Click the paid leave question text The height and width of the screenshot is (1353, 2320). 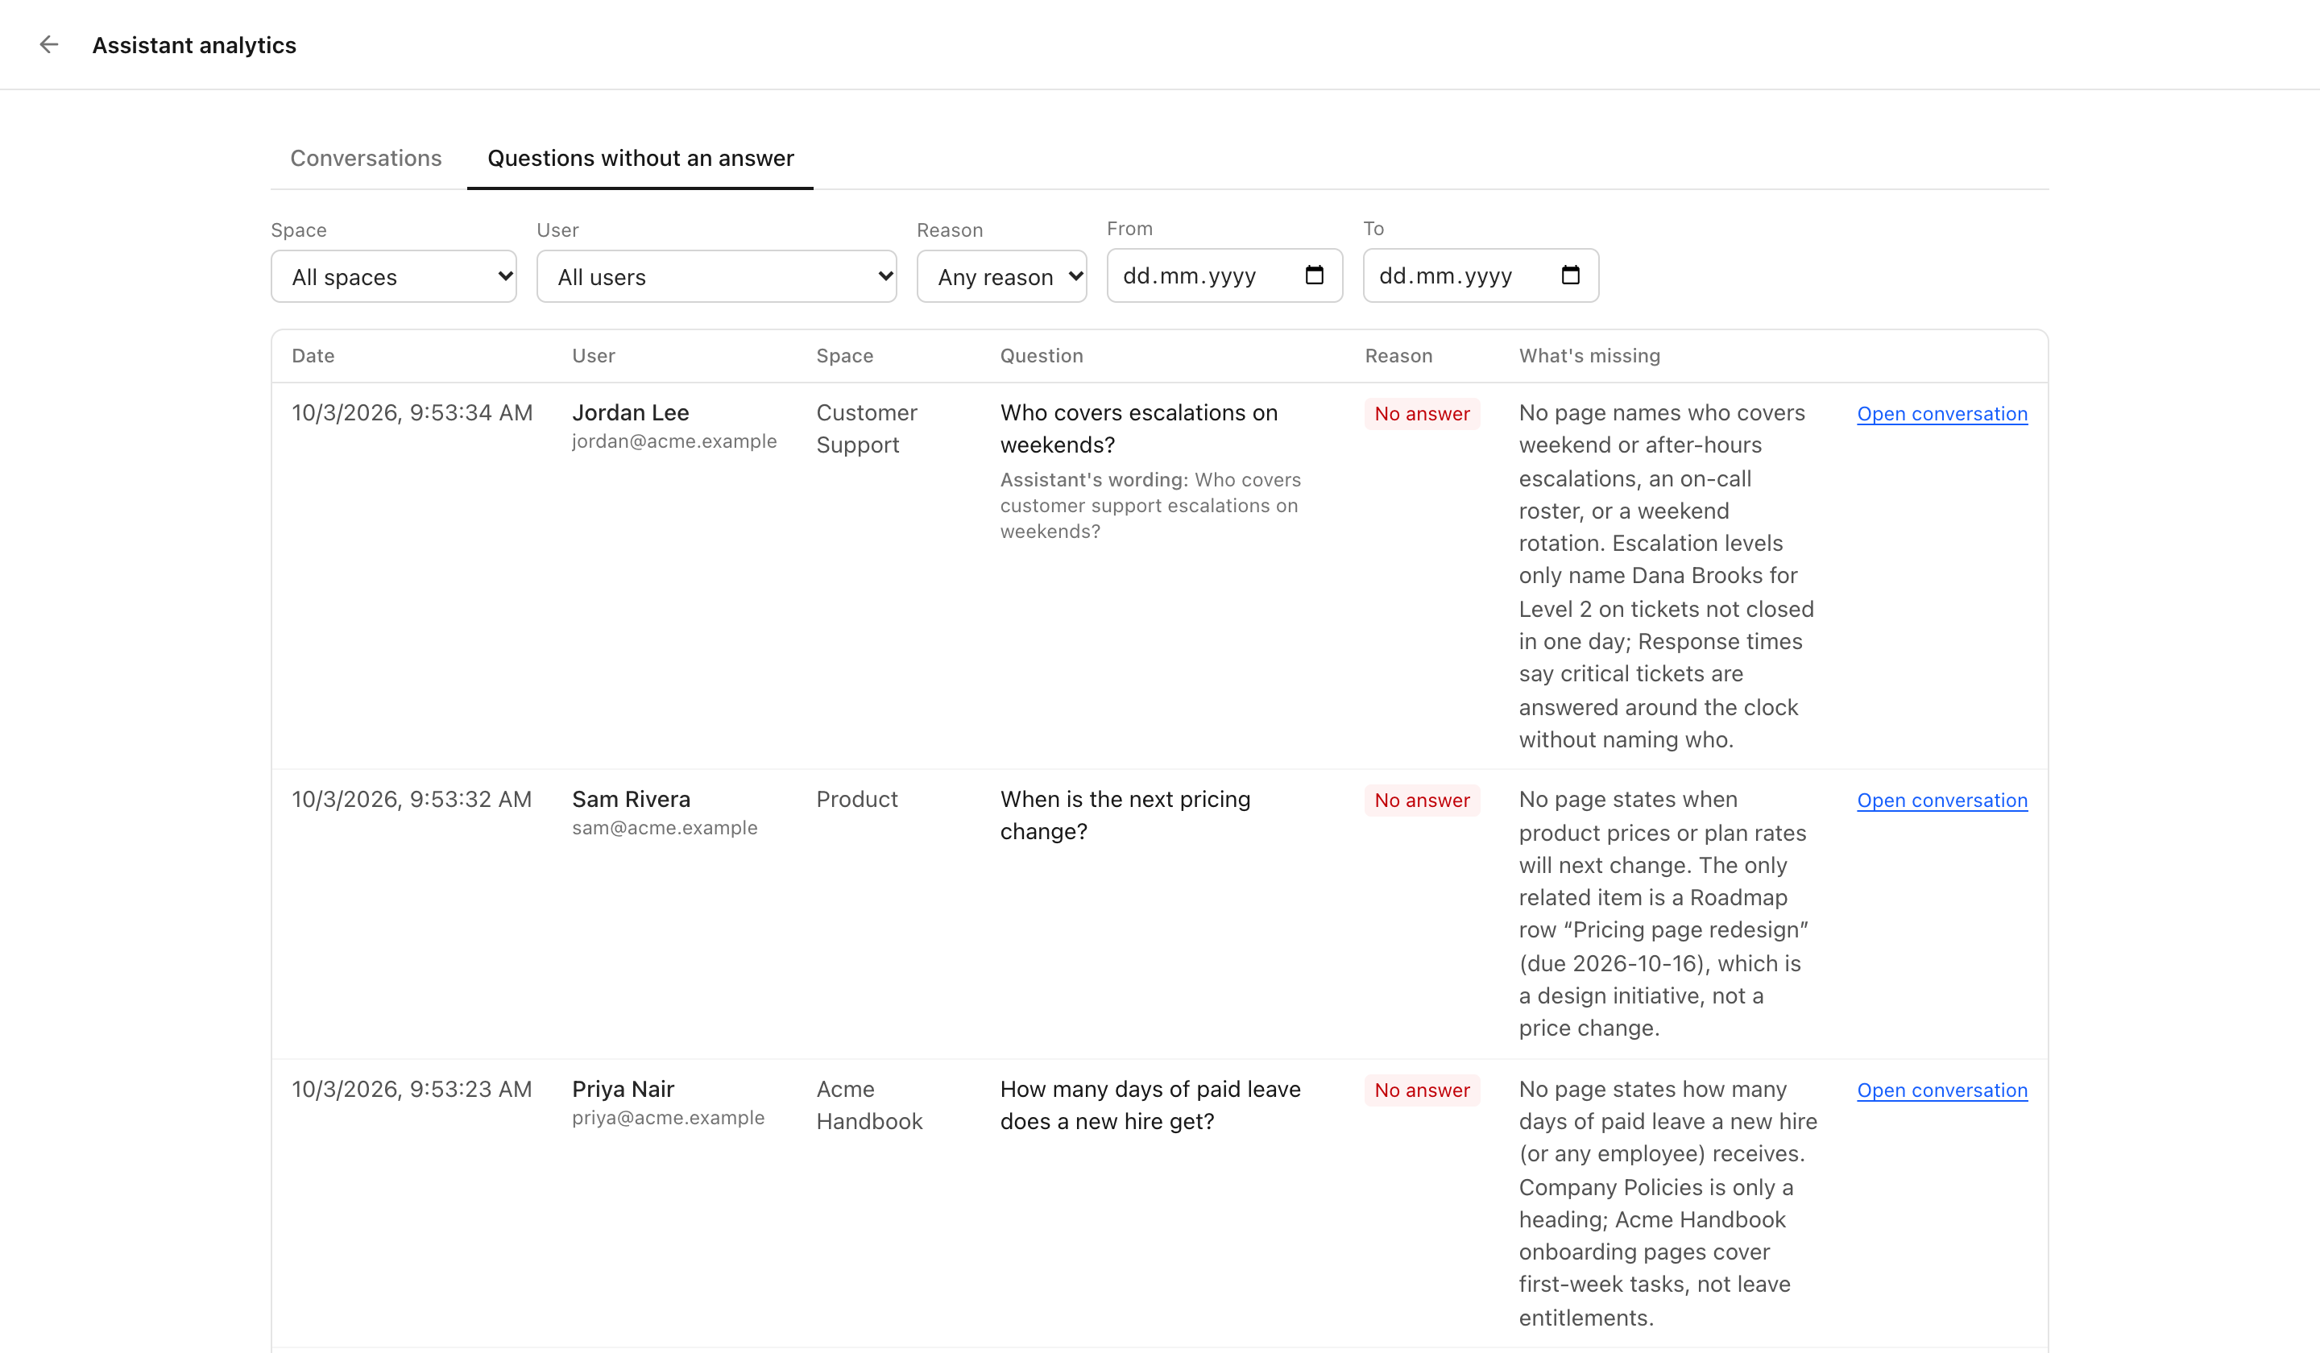tap(1150, 1106)
